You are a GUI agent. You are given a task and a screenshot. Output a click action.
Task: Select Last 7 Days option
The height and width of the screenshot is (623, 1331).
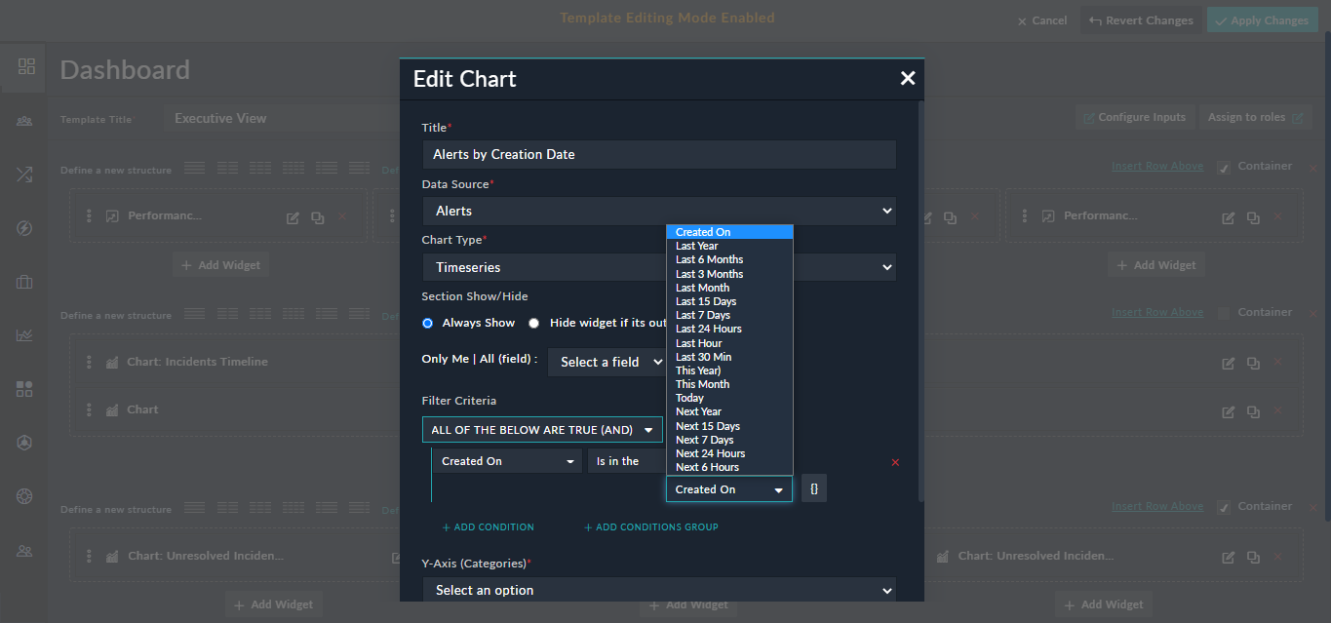coord(729,315)
